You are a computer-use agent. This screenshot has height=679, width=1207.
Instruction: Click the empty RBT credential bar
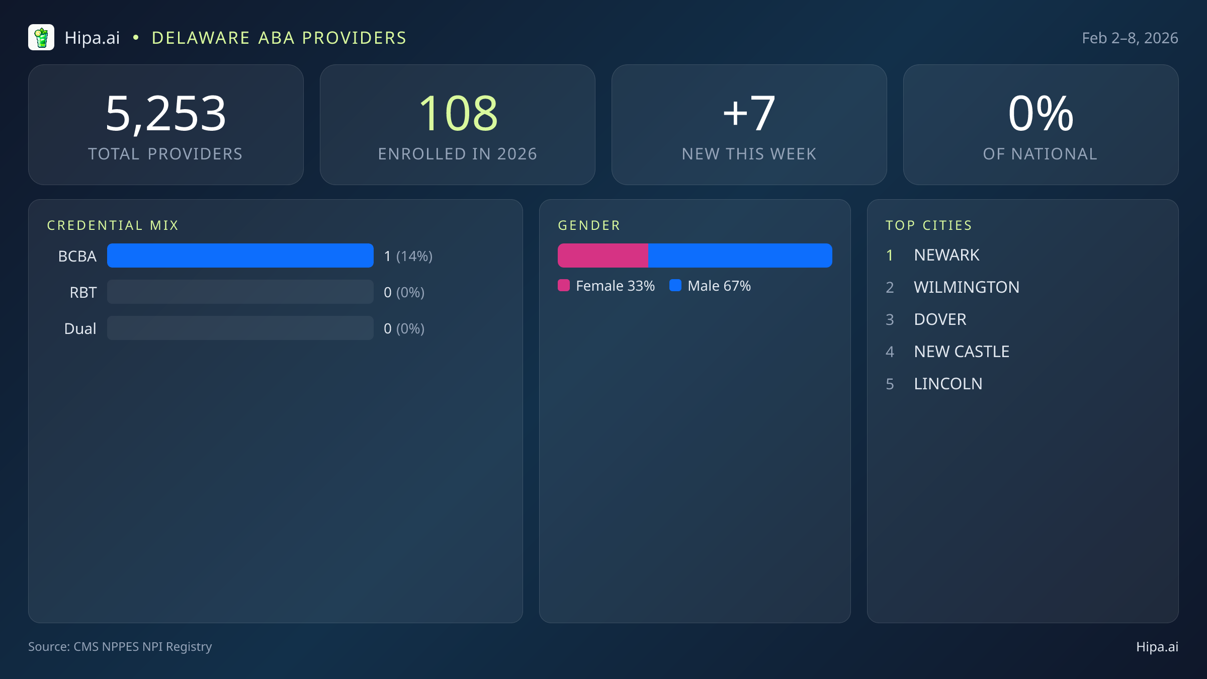coord(240,292)
